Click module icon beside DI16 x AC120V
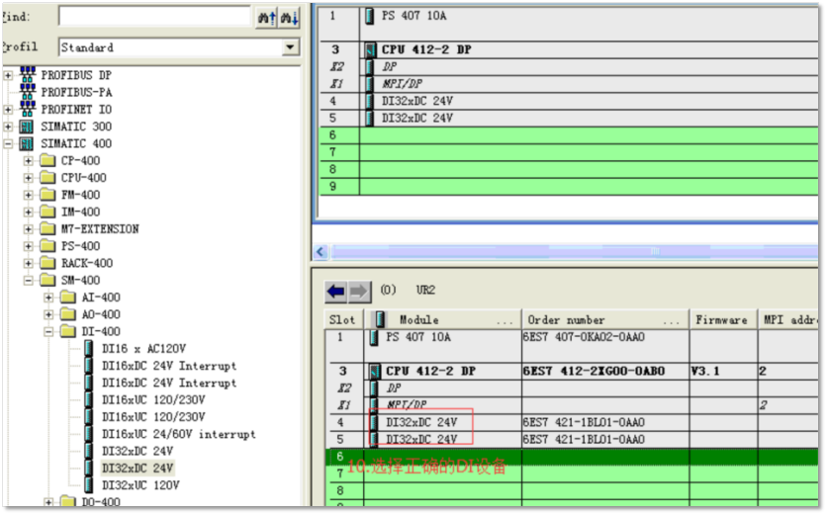This screenshot has height=515, width=827. click(x=89, y=348)
